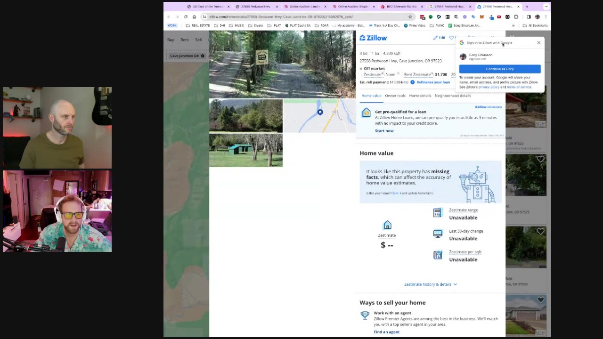Click the trophy icon next to Work with an agent
The width and height of the screenshot is (603, 339).
[x=365, y=315]
